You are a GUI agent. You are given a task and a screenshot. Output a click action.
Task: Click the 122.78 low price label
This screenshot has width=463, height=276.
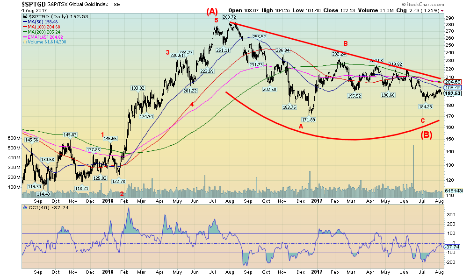119,181
